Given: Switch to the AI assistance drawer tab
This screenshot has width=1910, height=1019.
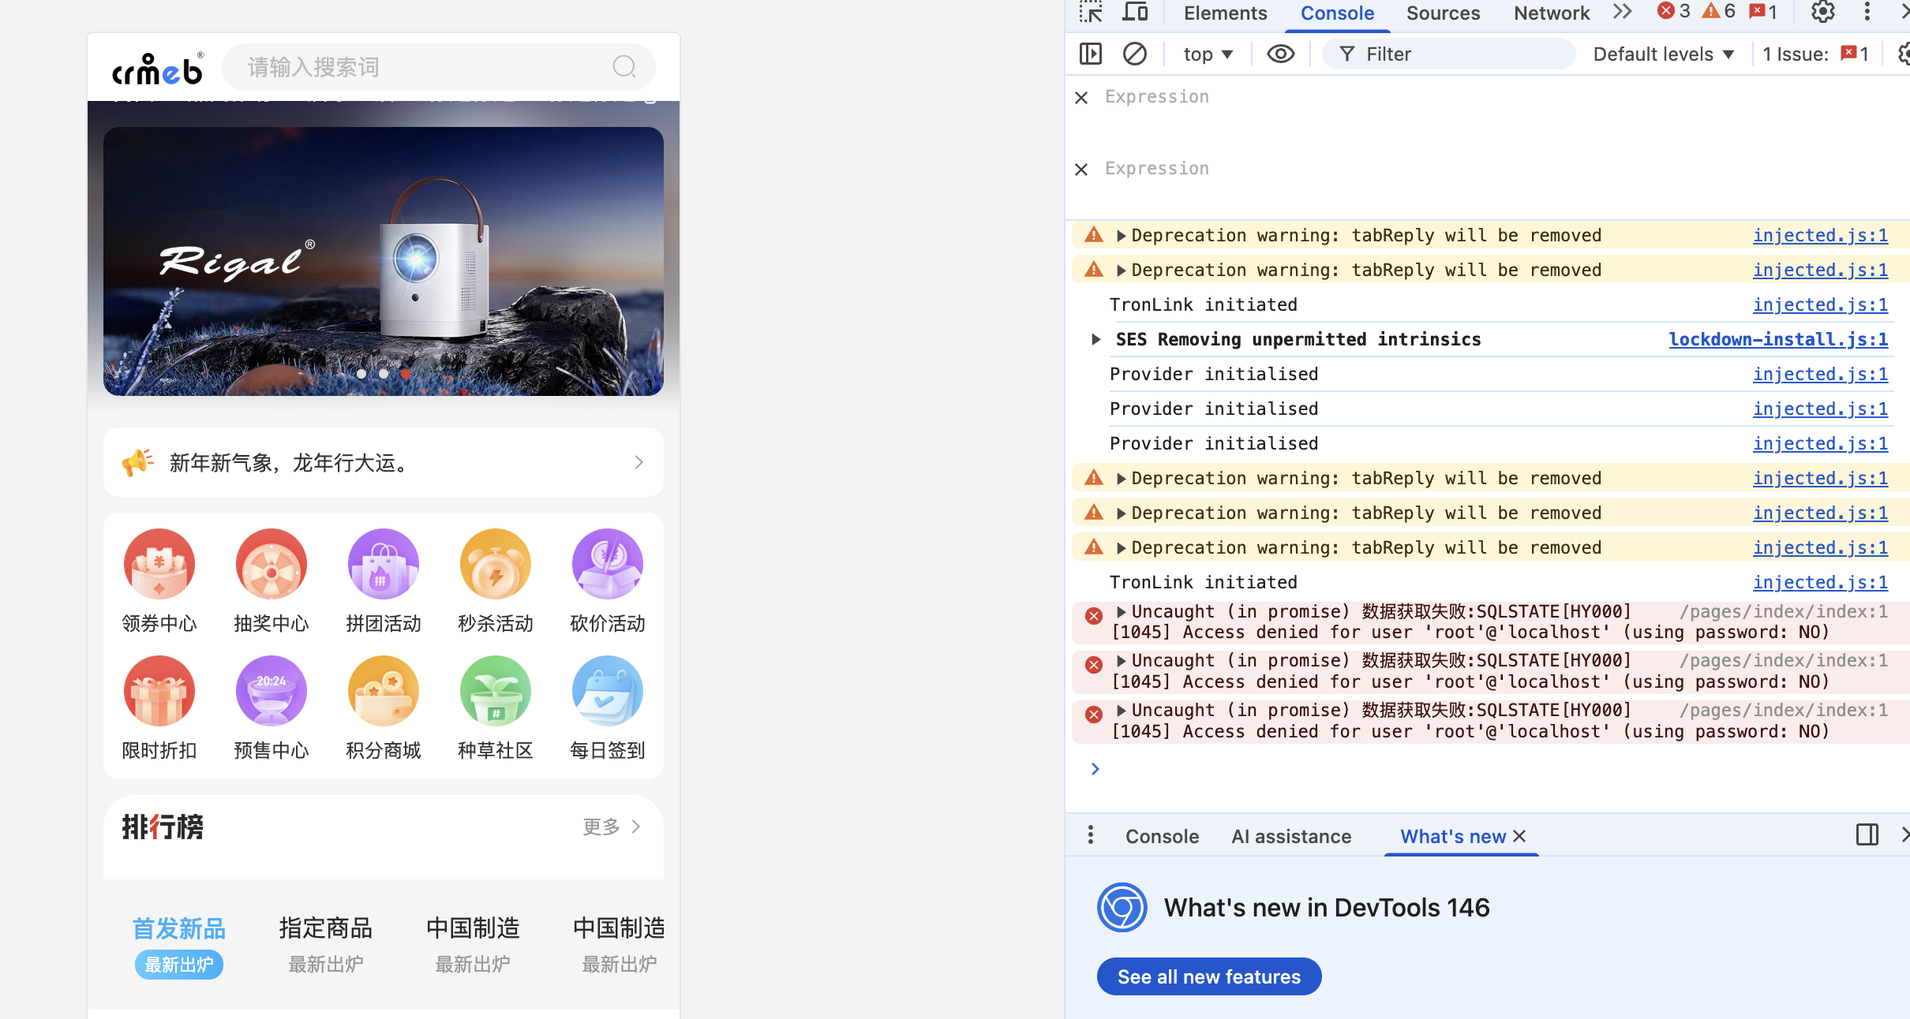Looking at the screenshot, I should point(1291,836).
